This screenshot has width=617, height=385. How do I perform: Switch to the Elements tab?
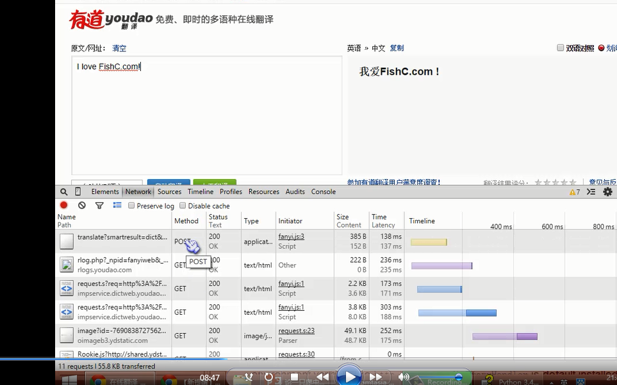click(105, 192)
